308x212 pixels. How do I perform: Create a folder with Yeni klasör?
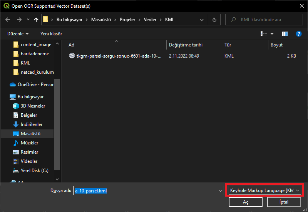51,34
